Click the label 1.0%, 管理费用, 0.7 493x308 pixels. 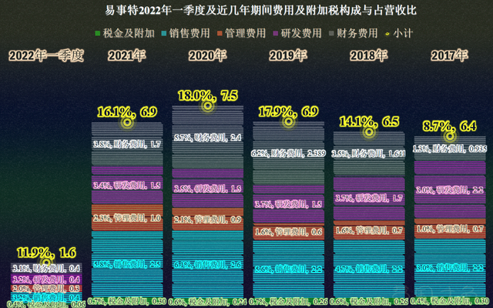tap(450, 229)
